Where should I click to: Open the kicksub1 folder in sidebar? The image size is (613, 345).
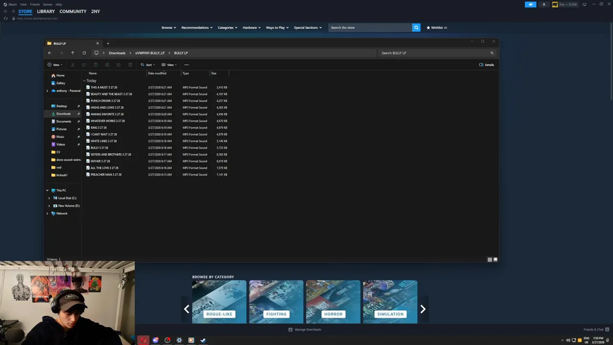pos(59,175)
